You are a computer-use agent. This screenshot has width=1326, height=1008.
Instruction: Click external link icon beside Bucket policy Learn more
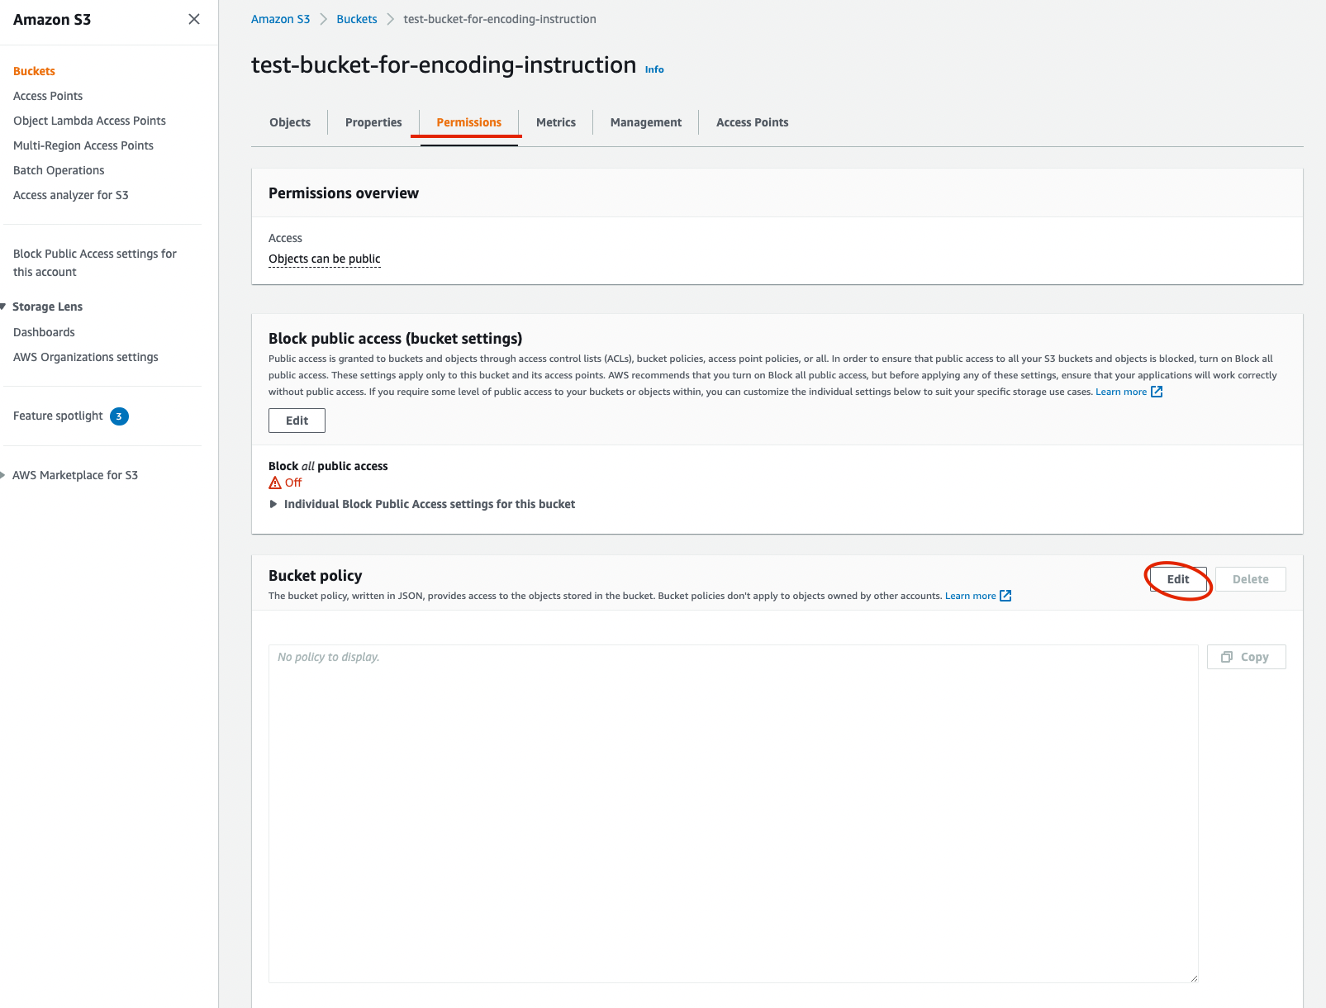(x=1005, y=596)
